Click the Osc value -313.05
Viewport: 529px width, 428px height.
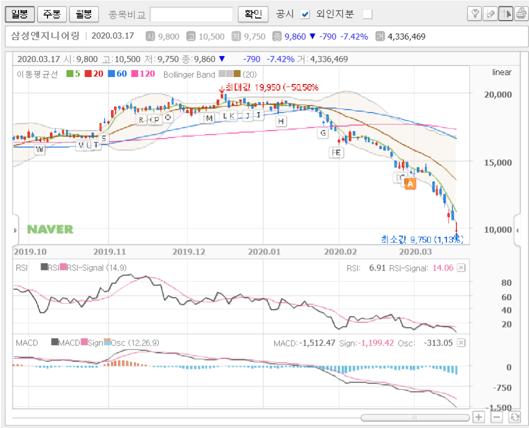(x=438, y=343)
